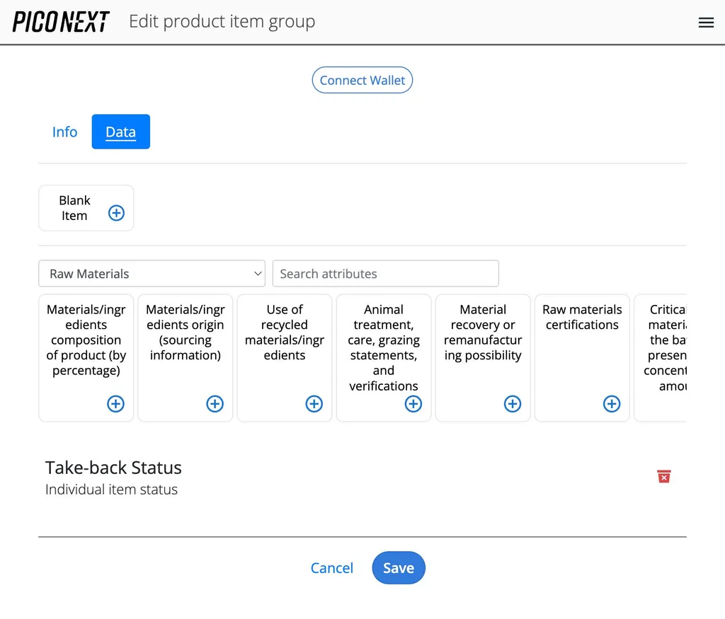Cancel editing the product item group
Viewport: 725px width, 619px height.
(331, 567)
